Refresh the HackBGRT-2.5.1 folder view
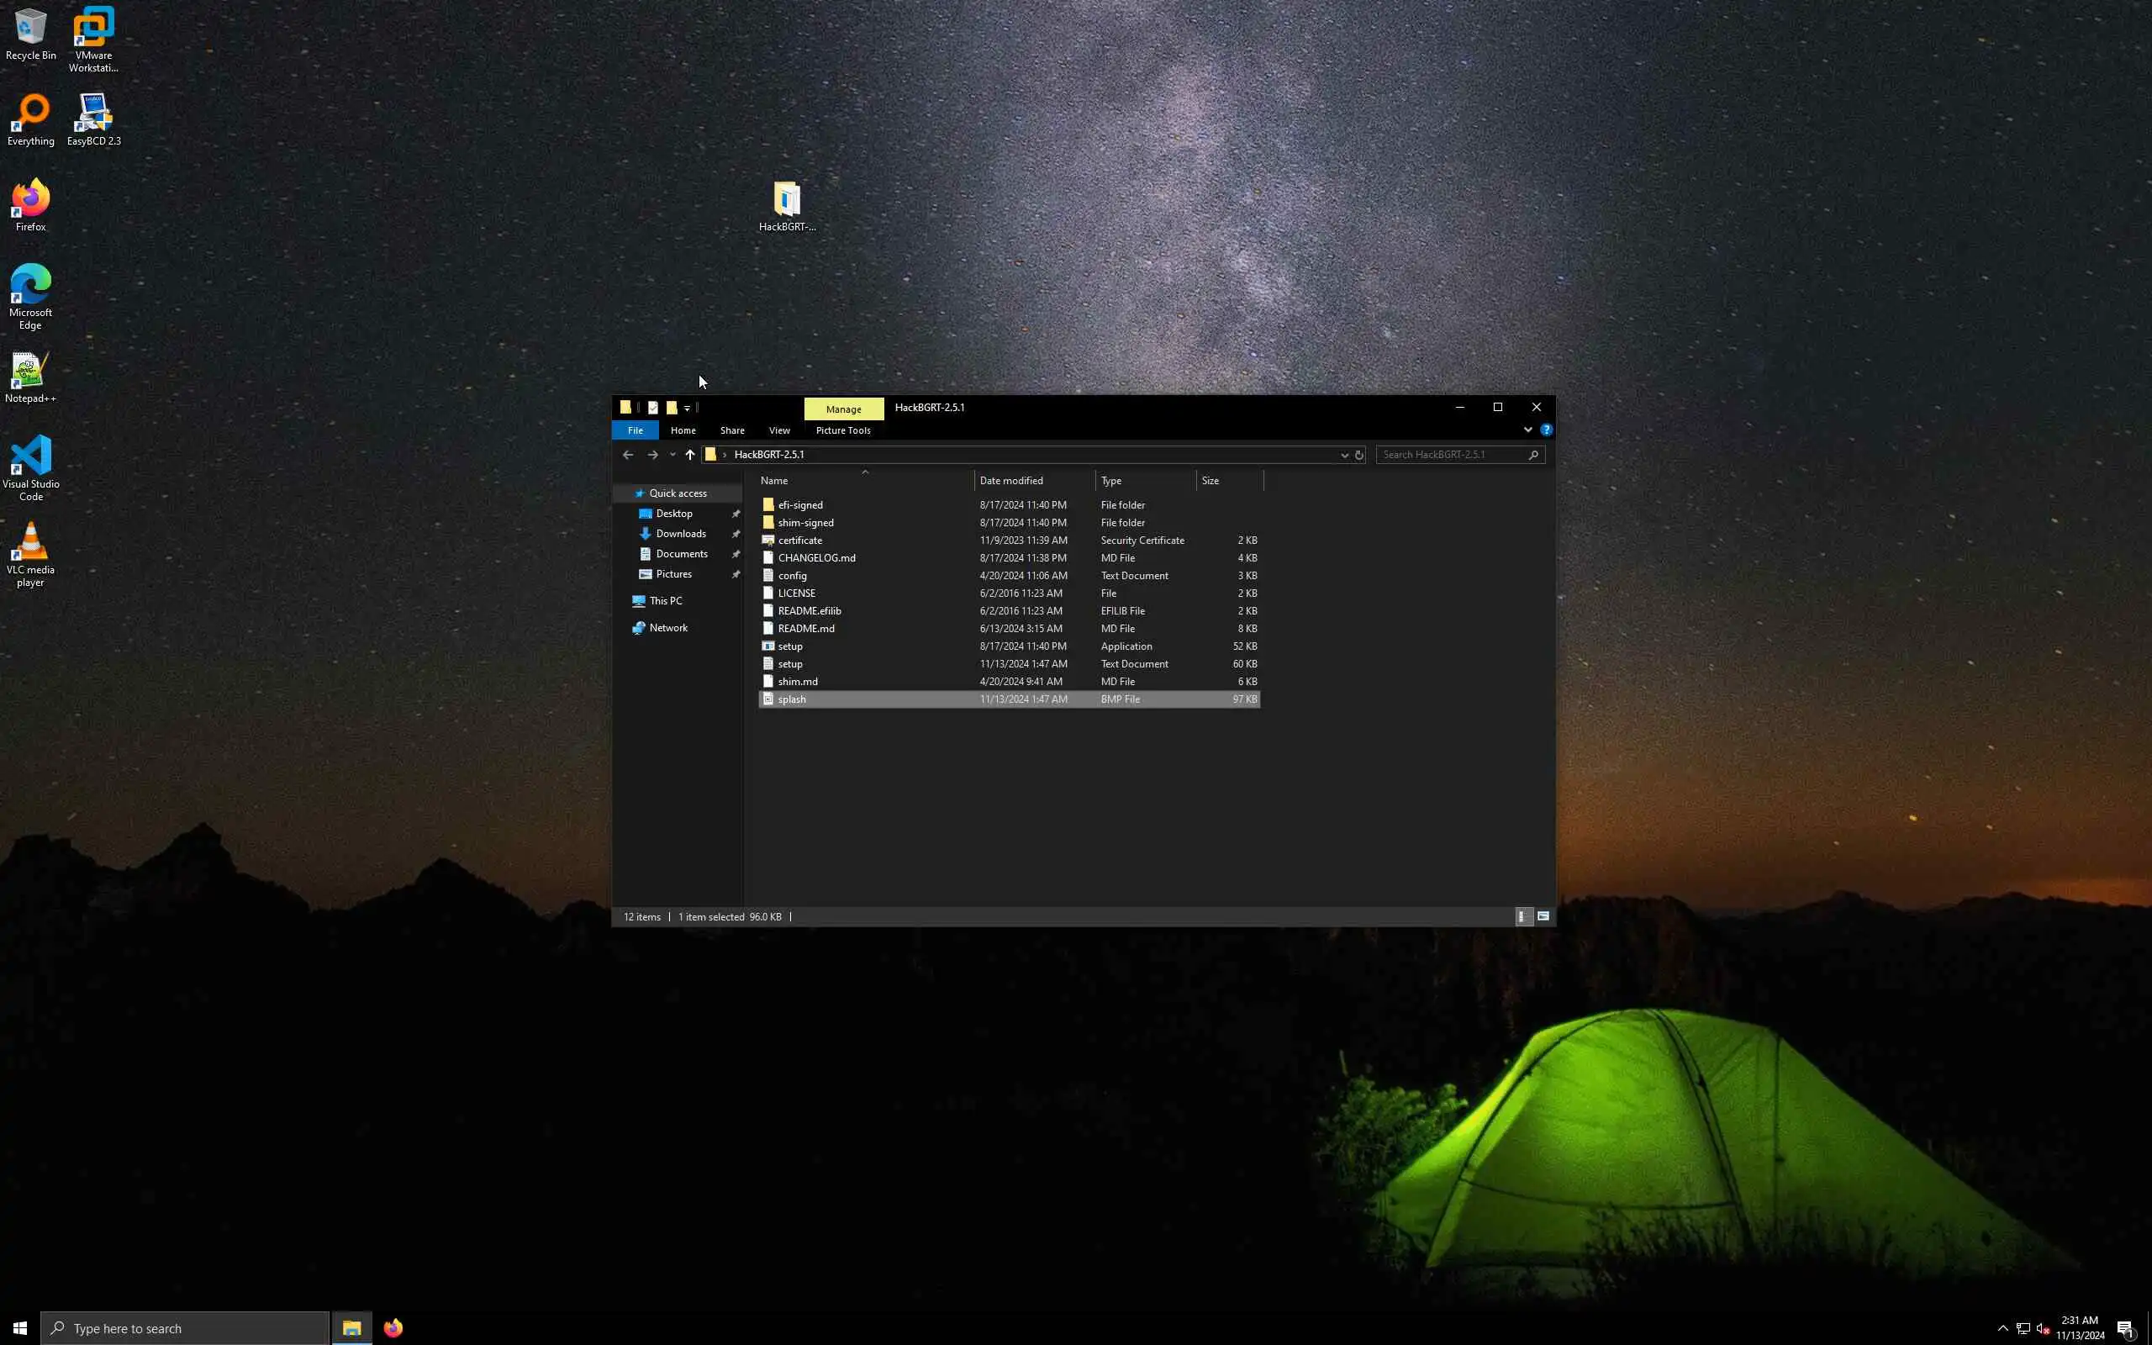Viewport: 2152px width, 1345px height. [1358, 455]
